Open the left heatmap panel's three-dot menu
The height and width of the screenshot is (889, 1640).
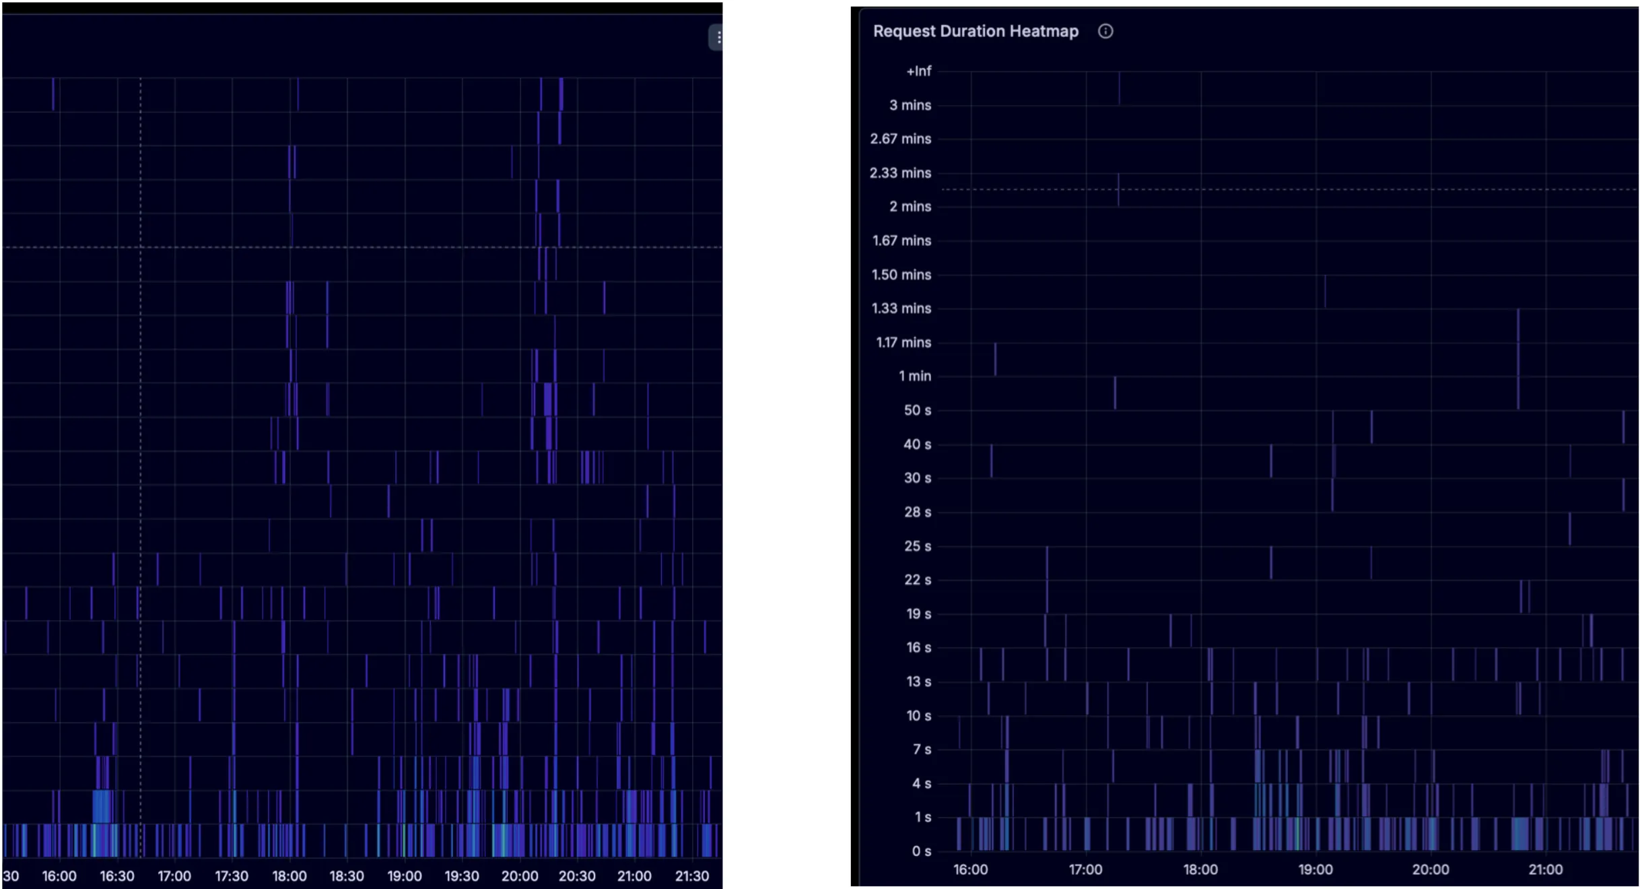point(718,38)
